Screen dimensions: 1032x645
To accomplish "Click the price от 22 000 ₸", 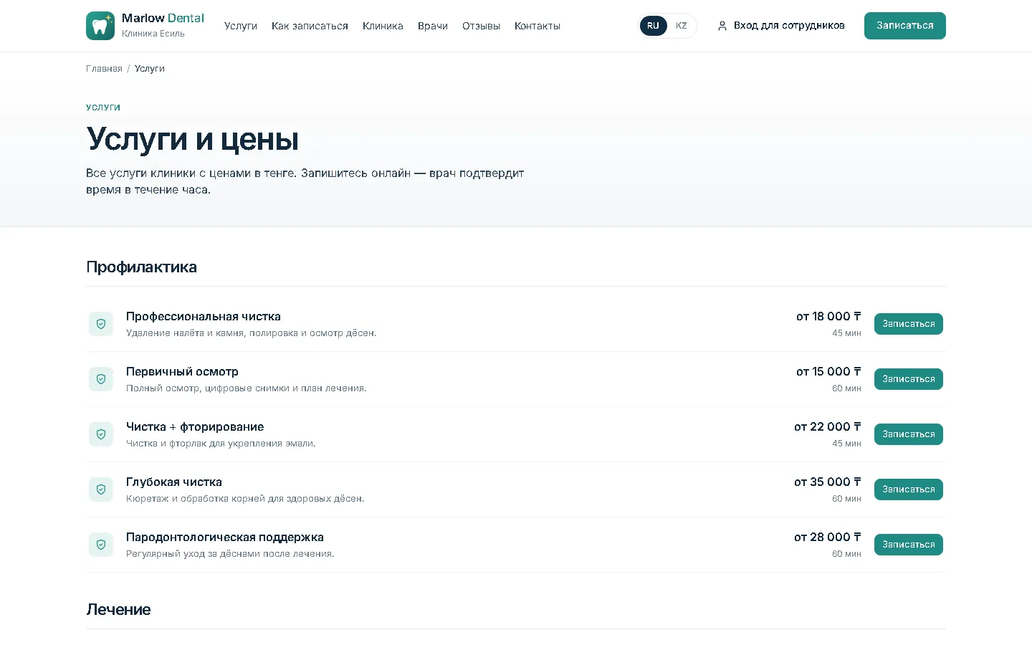I will (x=828, y=427).
